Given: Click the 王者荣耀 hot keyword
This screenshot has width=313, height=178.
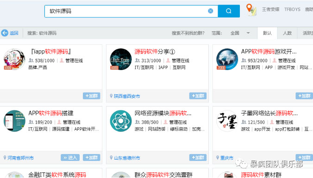Looking at the screenshot, I should pyautogui.click(x=271, y=9).
